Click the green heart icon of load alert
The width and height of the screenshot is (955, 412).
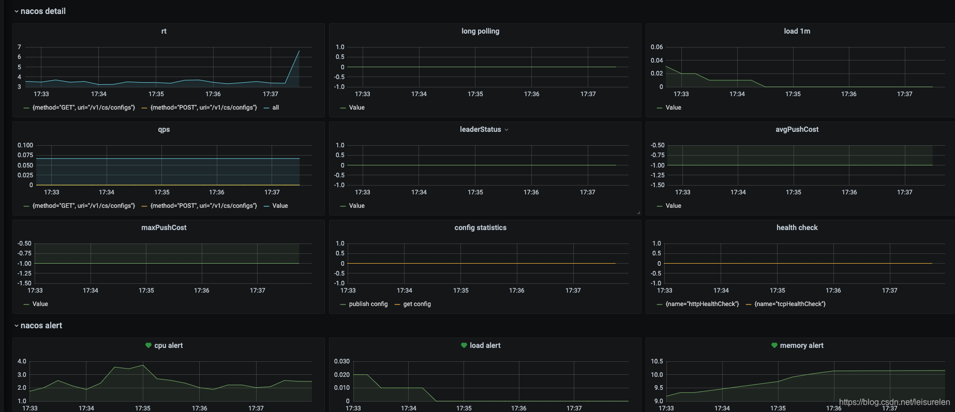click(464, 345)
